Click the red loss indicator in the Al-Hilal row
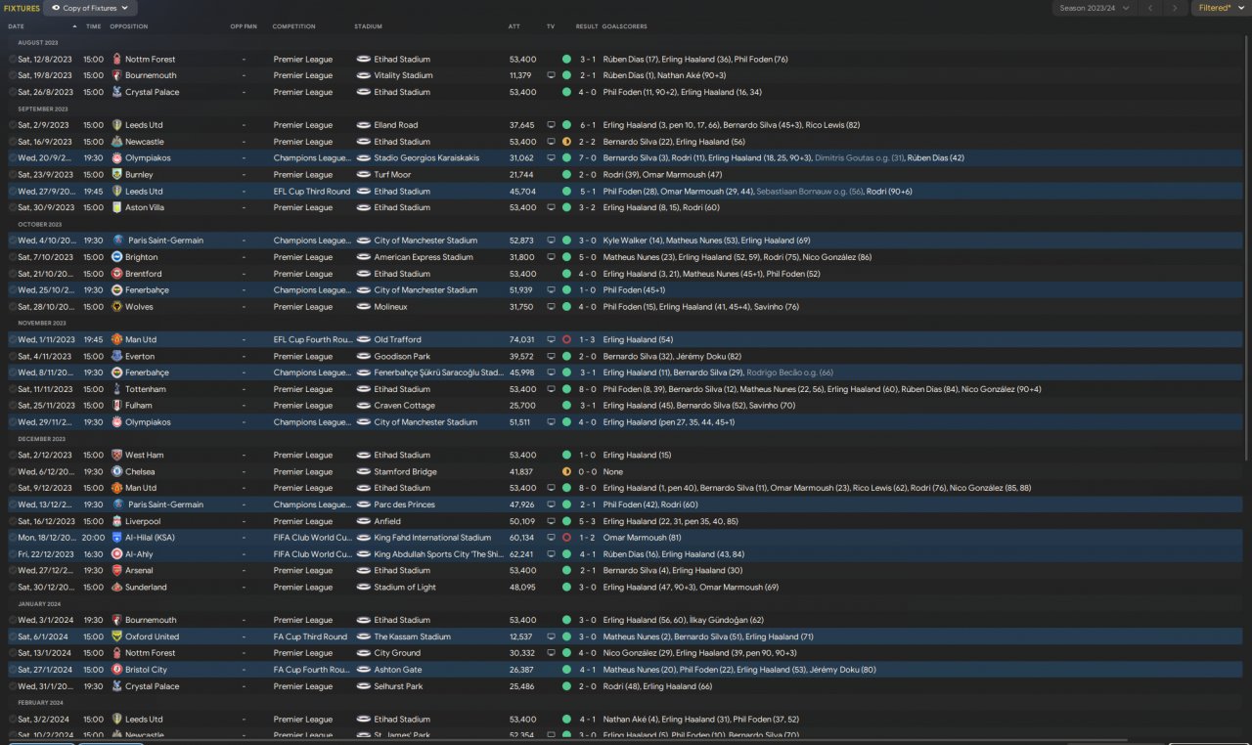This screenshot has width=1252, height=745. pyautogui.click(x=566, y=538)
